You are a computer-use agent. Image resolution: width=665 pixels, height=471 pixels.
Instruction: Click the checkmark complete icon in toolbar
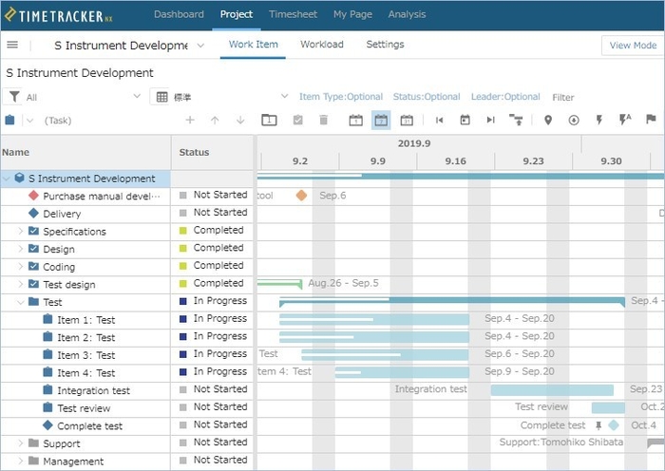coord(297,121)
